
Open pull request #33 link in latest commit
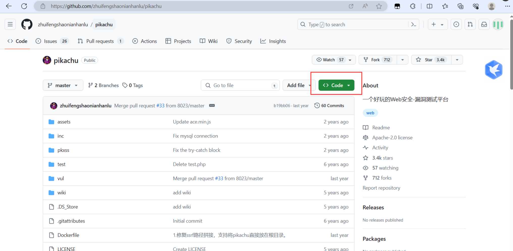(160, 105)
